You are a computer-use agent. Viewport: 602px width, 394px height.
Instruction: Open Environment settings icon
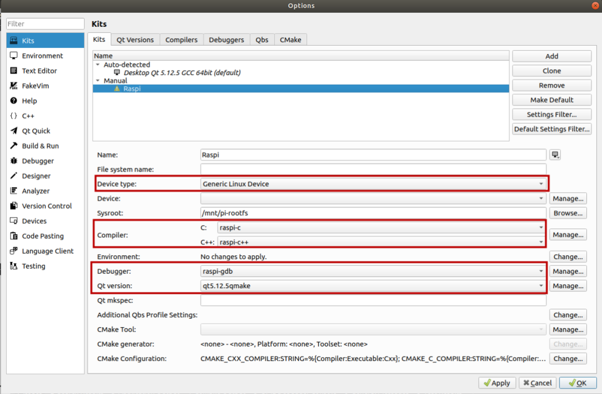(x=14, y=56)
